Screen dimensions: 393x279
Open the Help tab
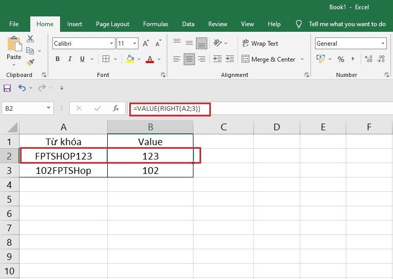coord(274,24)
